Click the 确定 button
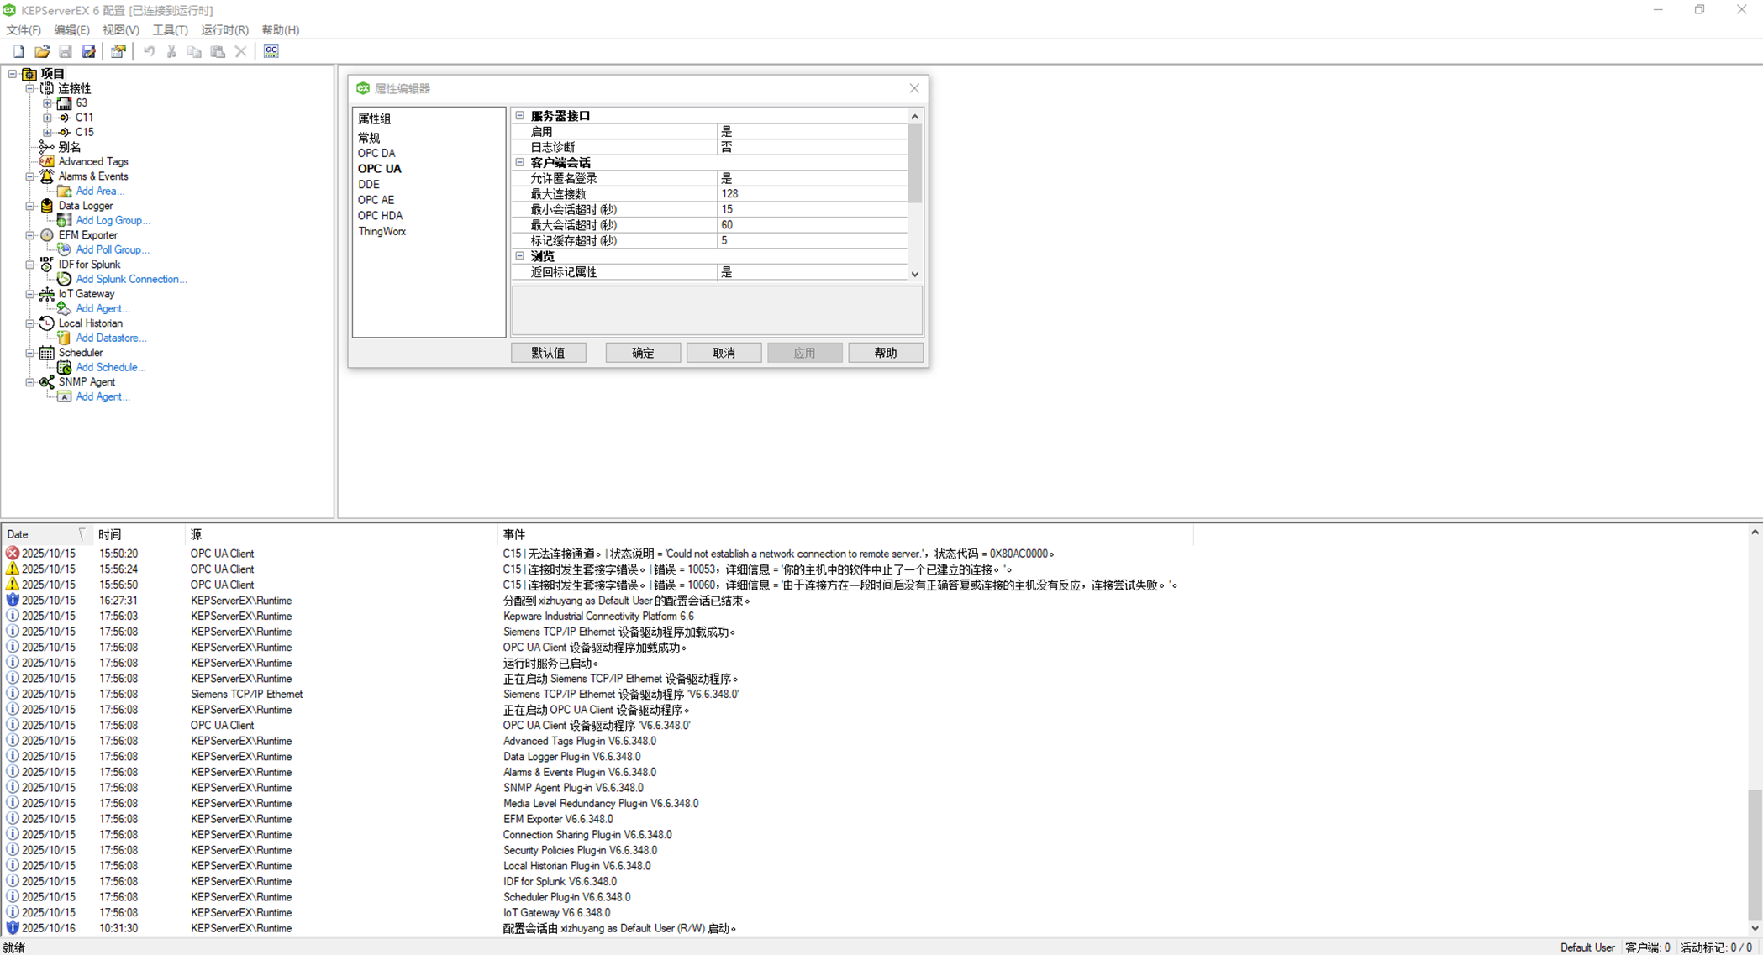Screen dimensions: 1763x955 coord(643,353)
